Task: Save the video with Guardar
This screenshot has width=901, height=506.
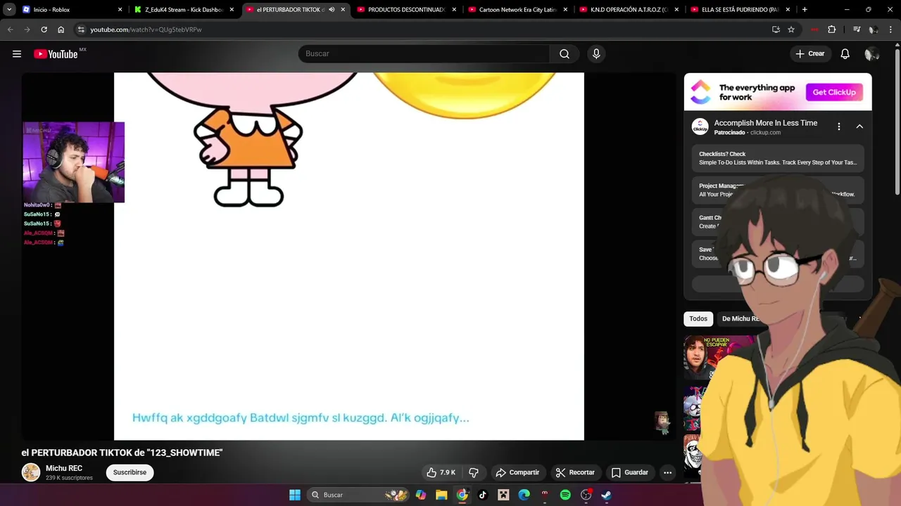Action: pos(629,472)
